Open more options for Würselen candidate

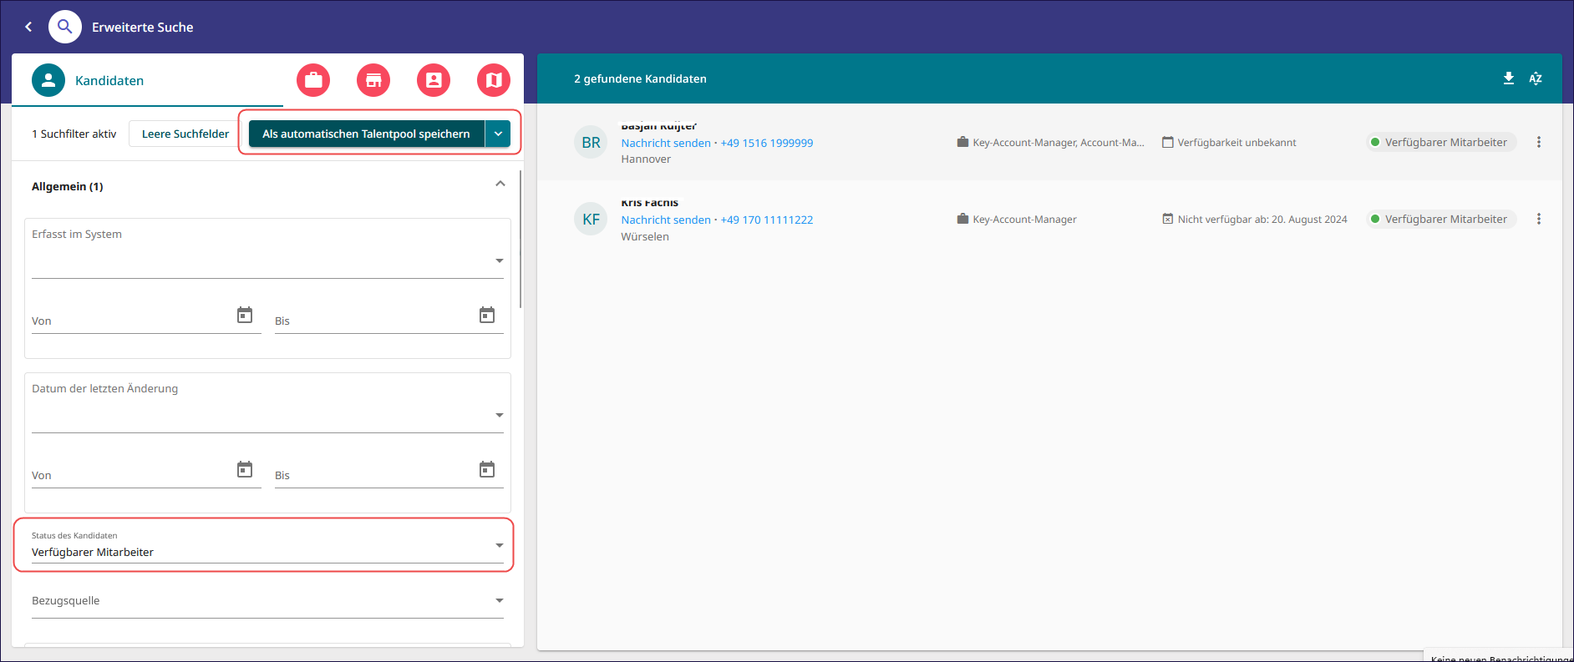[x=1539, y=219]
